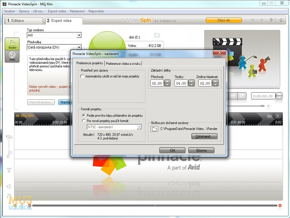Click the clapperboard preview image
290x218 pixels.
pos(242,58)
